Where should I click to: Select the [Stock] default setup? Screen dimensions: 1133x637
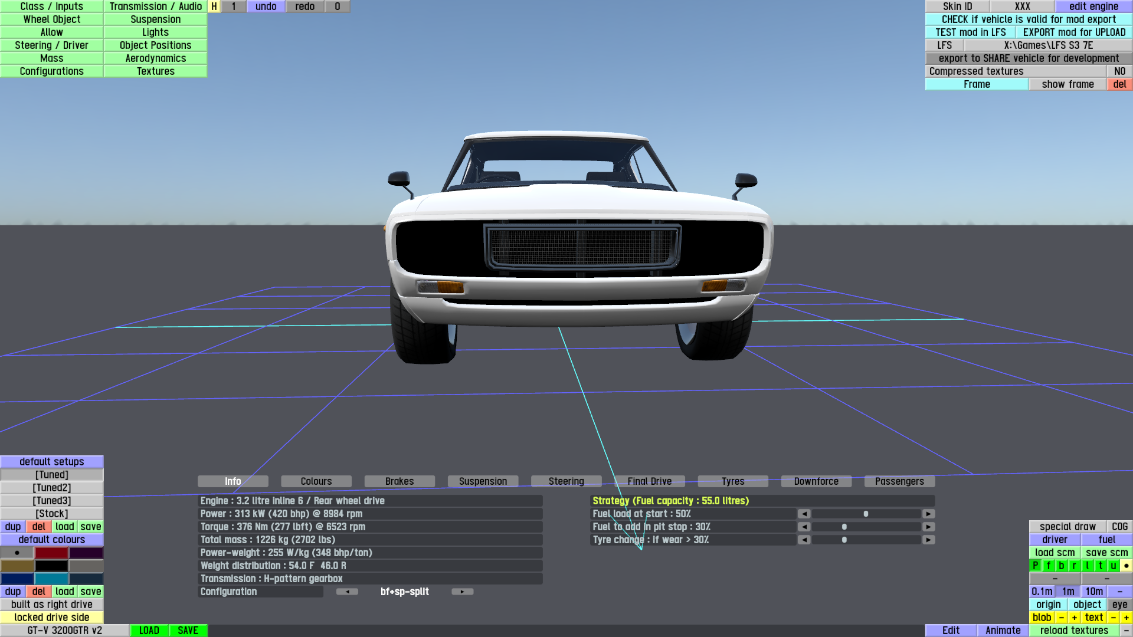pyautogui.click(x=52, y=514)
